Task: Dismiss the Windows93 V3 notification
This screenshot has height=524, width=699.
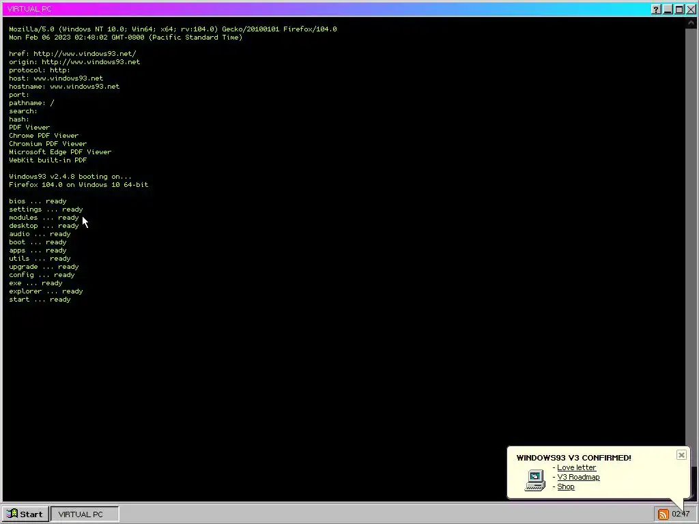Action: pos(681,455)
